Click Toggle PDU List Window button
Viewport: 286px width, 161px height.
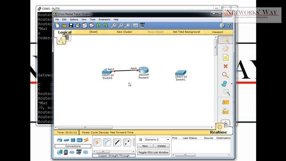pos(153,153)
